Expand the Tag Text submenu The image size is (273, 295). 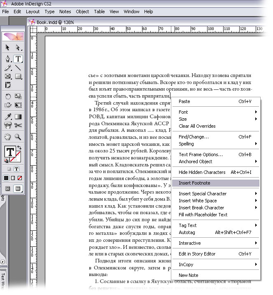[x=216, y=225]
